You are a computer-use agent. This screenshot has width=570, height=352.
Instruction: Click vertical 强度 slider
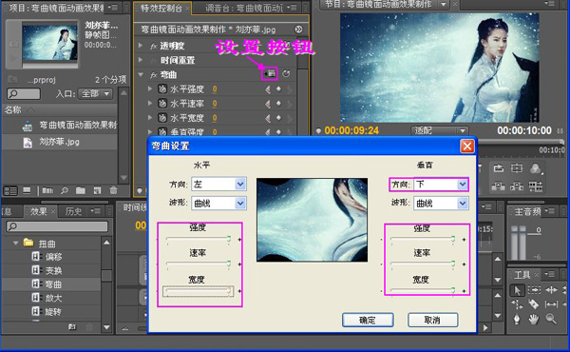(423, 239)
